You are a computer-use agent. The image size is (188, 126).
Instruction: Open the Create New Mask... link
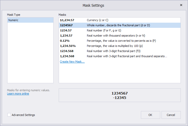click(72, 62)
